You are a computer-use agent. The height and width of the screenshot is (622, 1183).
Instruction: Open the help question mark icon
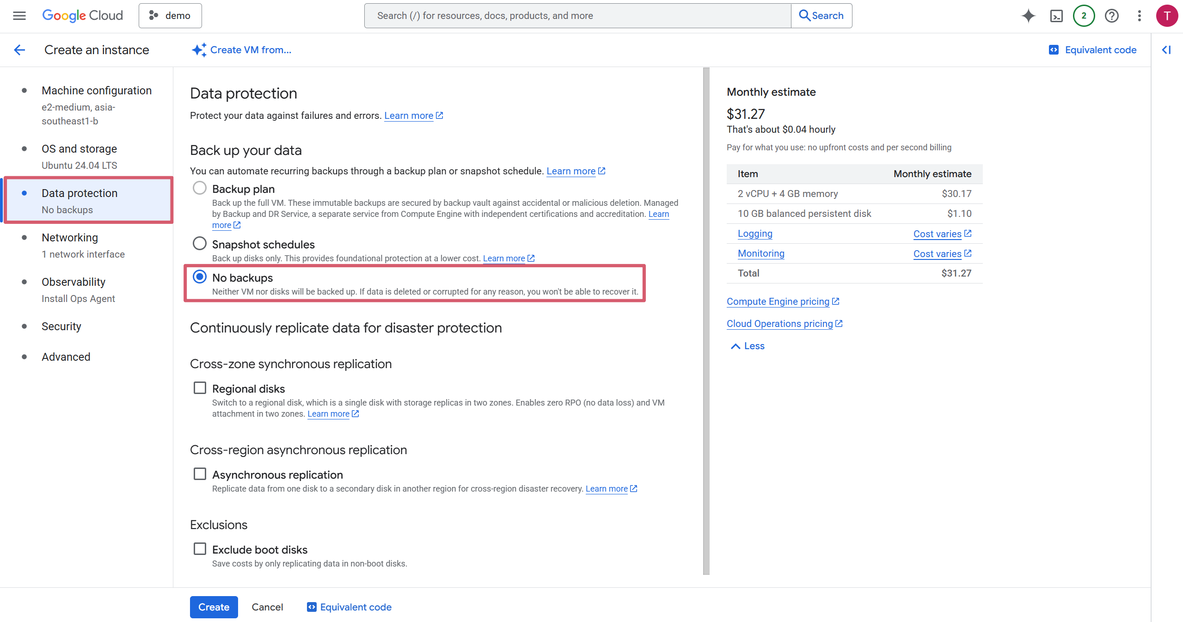(1111, 16)
